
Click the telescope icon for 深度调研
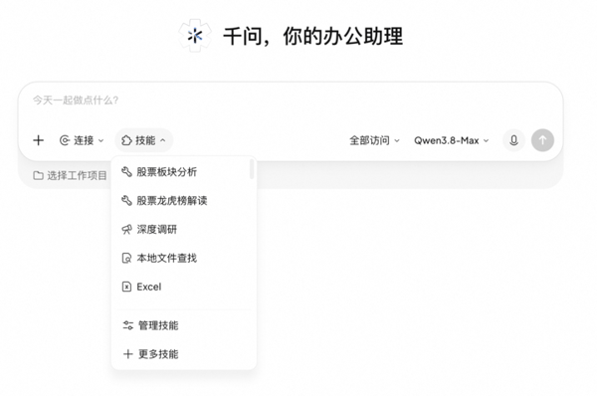point(126,229)
